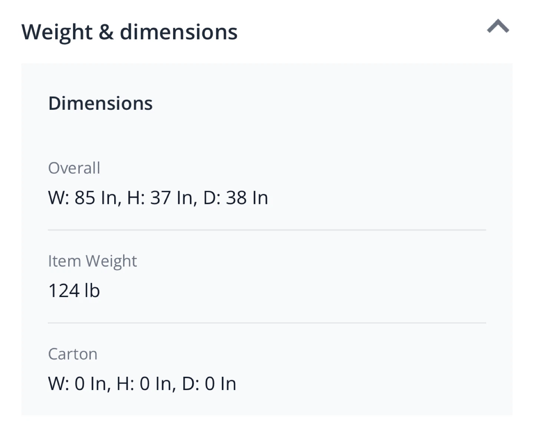Click the ampersand in the section heading

(x=106, y=32)
